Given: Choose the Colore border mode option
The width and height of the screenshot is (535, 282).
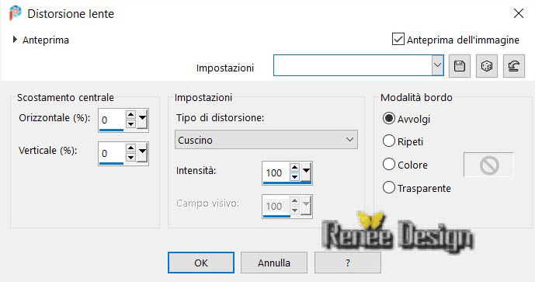Looking at the screenshot, I should pyautogui.click(x=388, y=164).
